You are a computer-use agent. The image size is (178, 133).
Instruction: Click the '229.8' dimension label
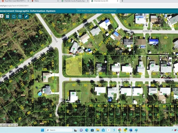pyautogui.click(x=108, y=41)
